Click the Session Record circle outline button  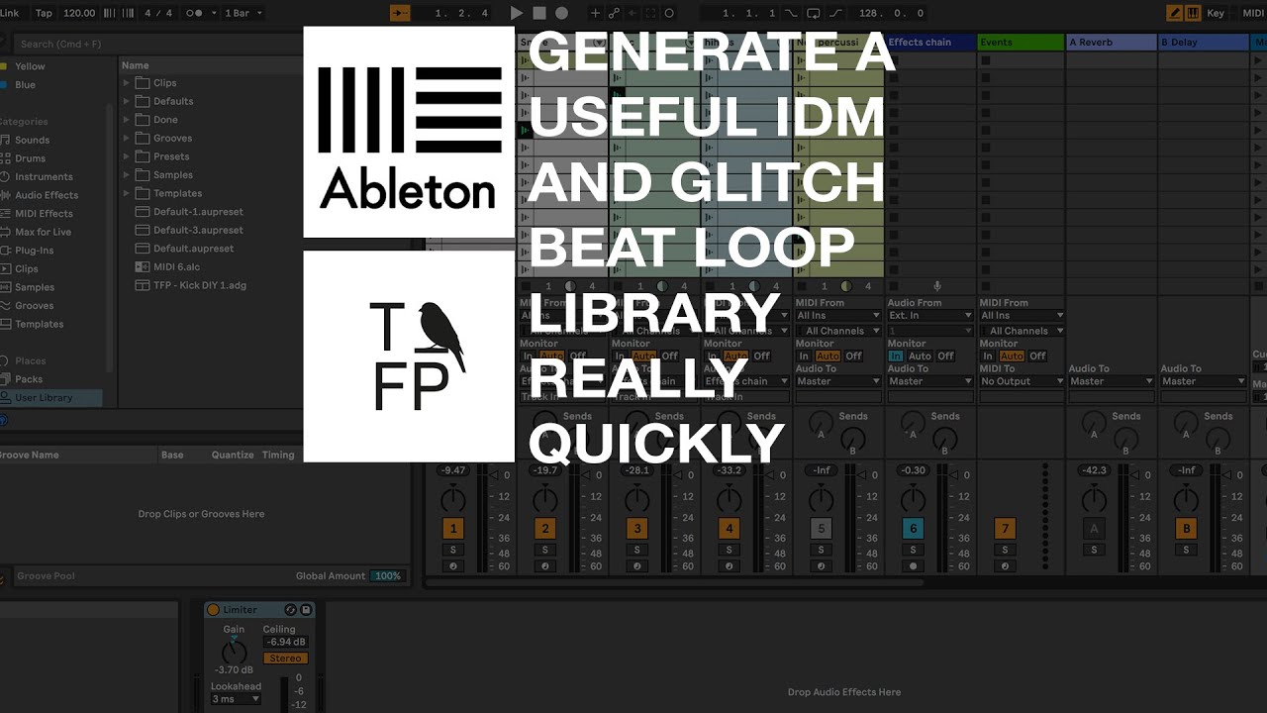point(669,13)
